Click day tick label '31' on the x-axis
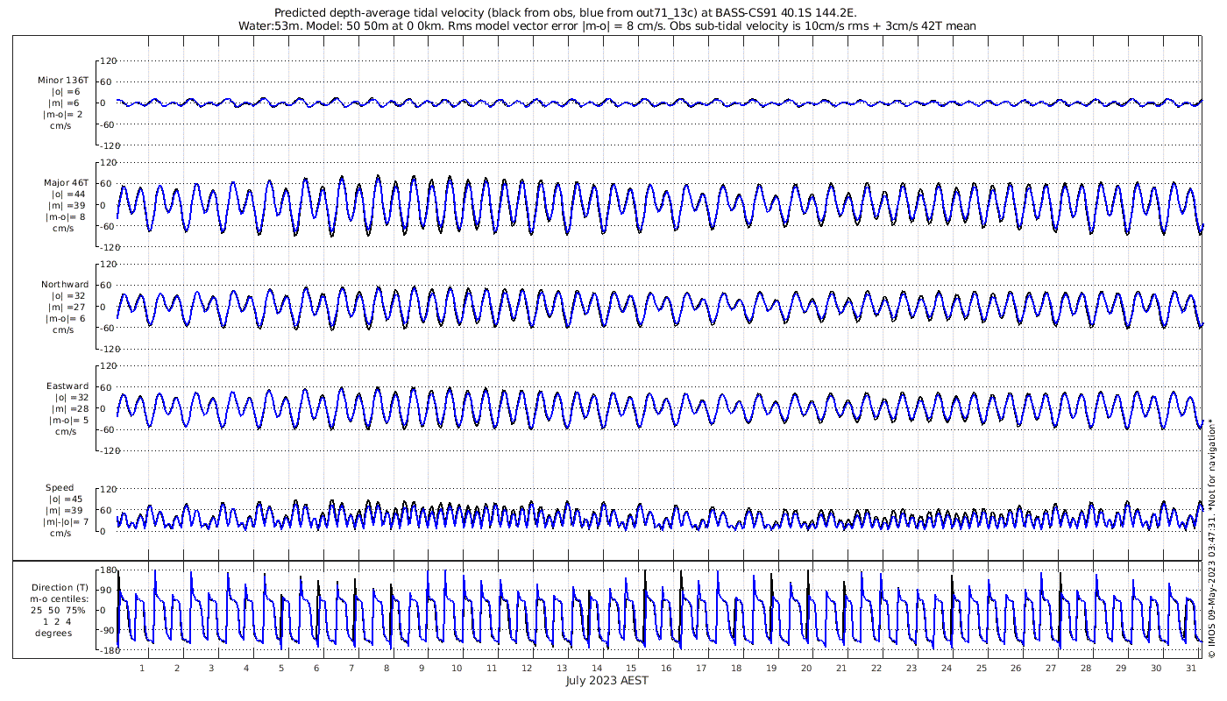 pyautogui.click(x=1191, y=668)
